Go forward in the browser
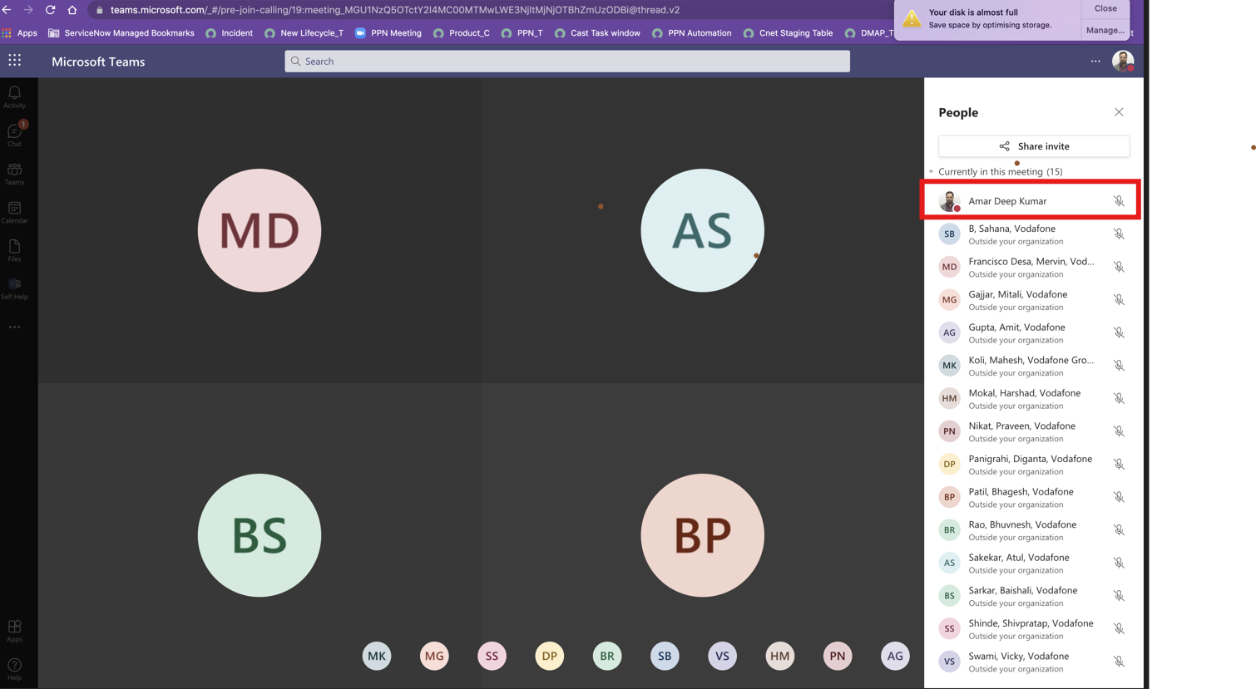Image resolution: width=1256 pixels, height=689 pixels. click(x=28, y=10)
